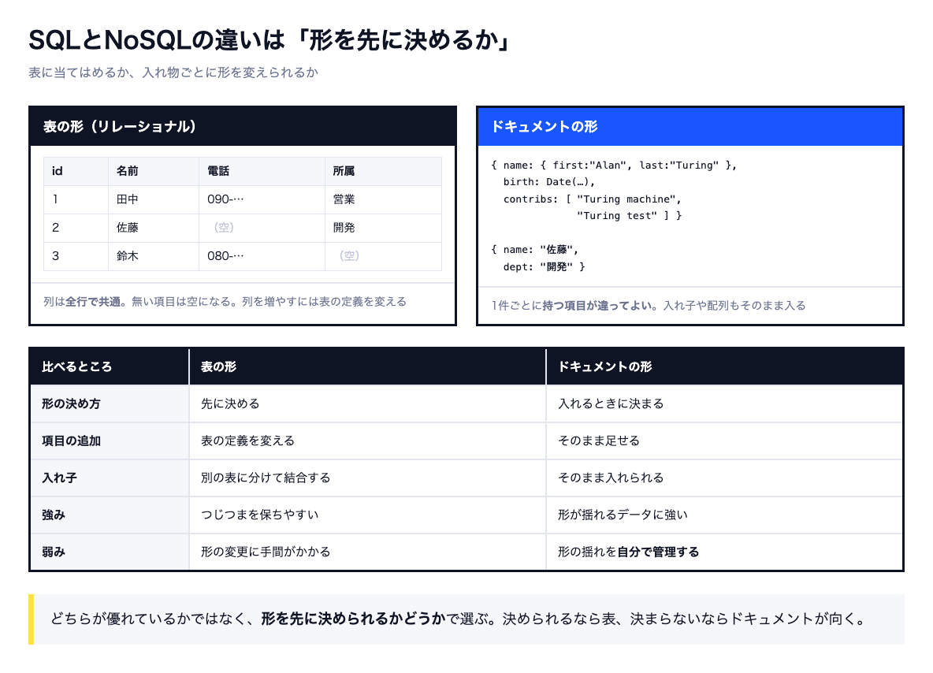Click the note 1件ごとに持つ項目が違ってよい
Screen dimensions: 933x673
(648, 306)
